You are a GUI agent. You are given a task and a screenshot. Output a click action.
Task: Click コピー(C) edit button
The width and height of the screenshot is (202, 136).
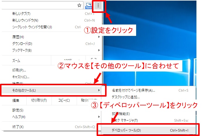click(64, 100)
